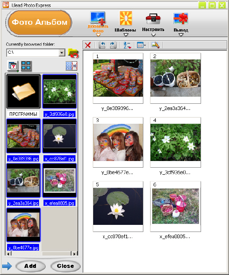Expand the folder path dropdown

coord(62,53)
